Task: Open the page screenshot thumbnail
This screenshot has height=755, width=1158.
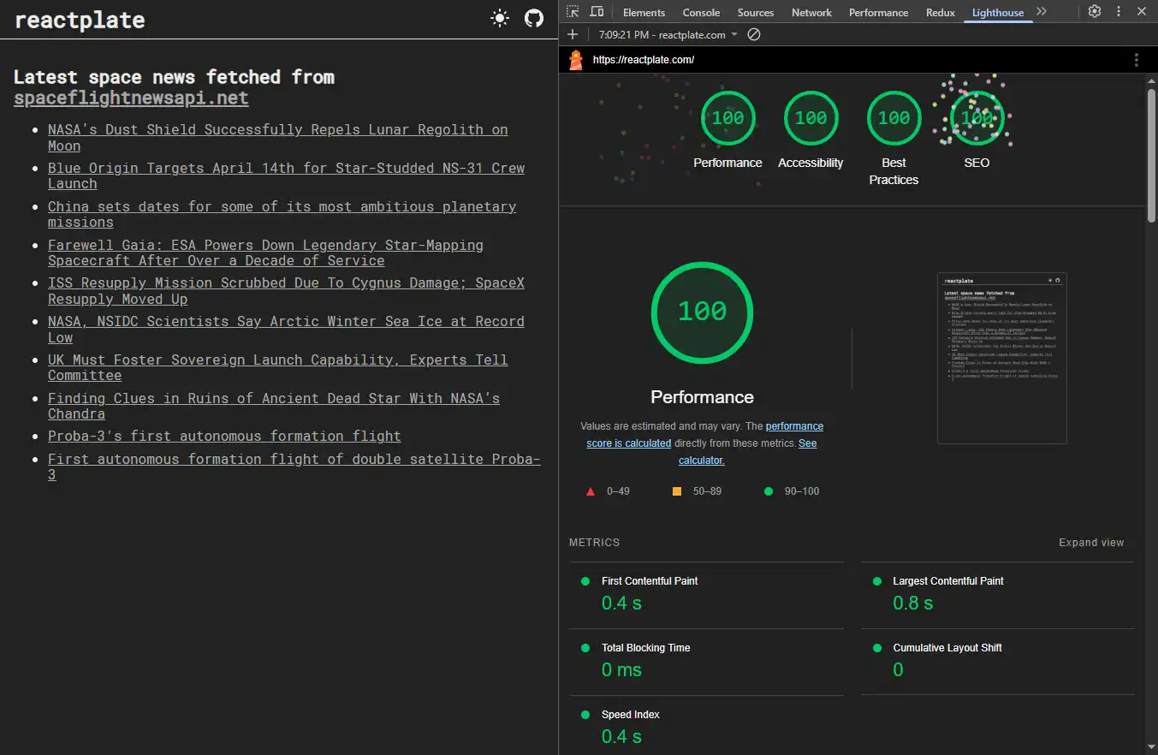Action: pos(1001,358)
